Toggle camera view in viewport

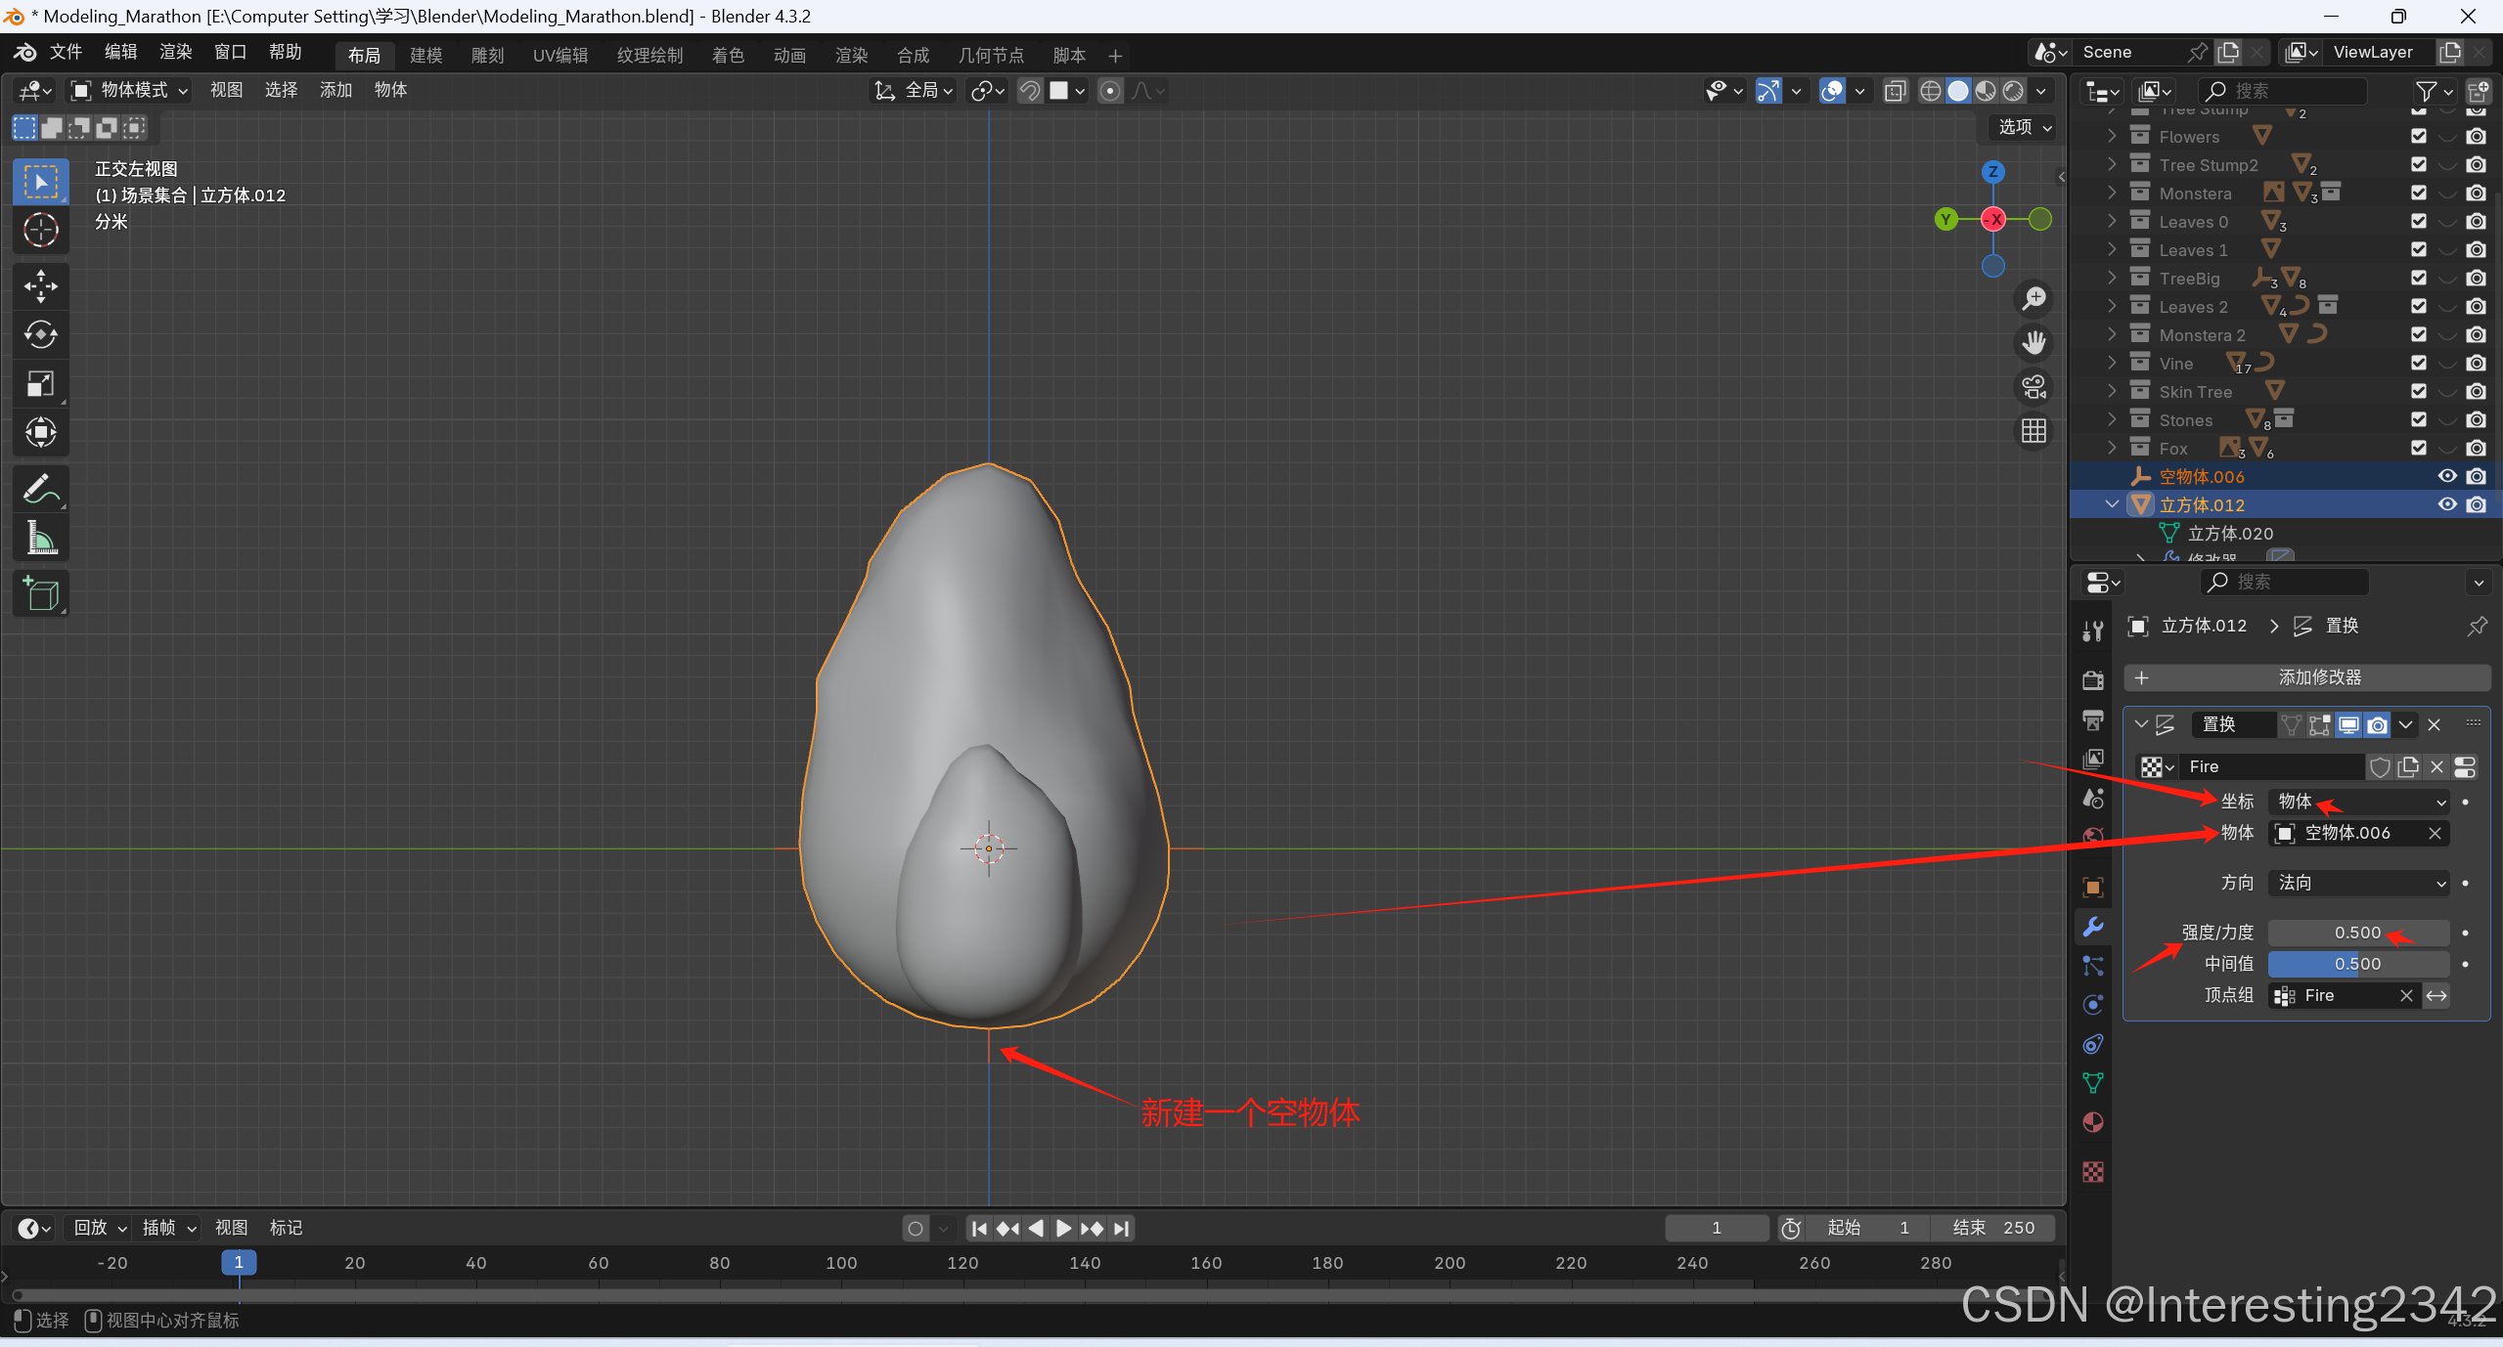[2034, 387]
